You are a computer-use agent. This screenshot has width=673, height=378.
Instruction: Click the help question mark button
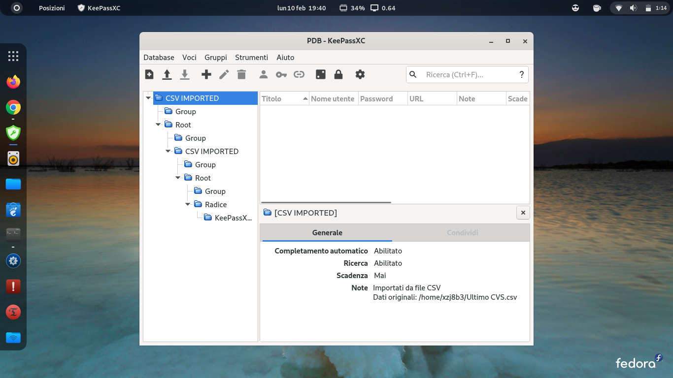coord(522,74)
